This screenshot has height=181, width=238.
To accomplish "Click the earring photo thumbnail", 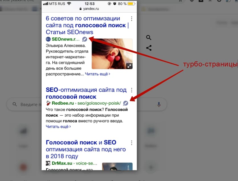I will [x=112, y=54].
